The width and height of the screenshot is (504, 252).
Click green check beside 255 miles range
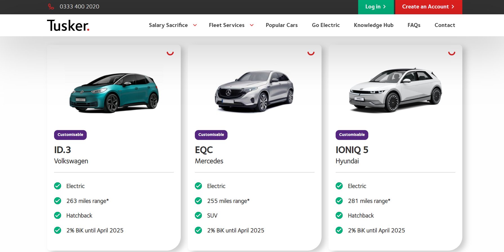point(199,201)
